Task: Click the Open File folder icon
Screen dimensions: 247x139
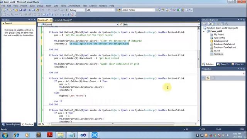Action: [x=16, y=10]
